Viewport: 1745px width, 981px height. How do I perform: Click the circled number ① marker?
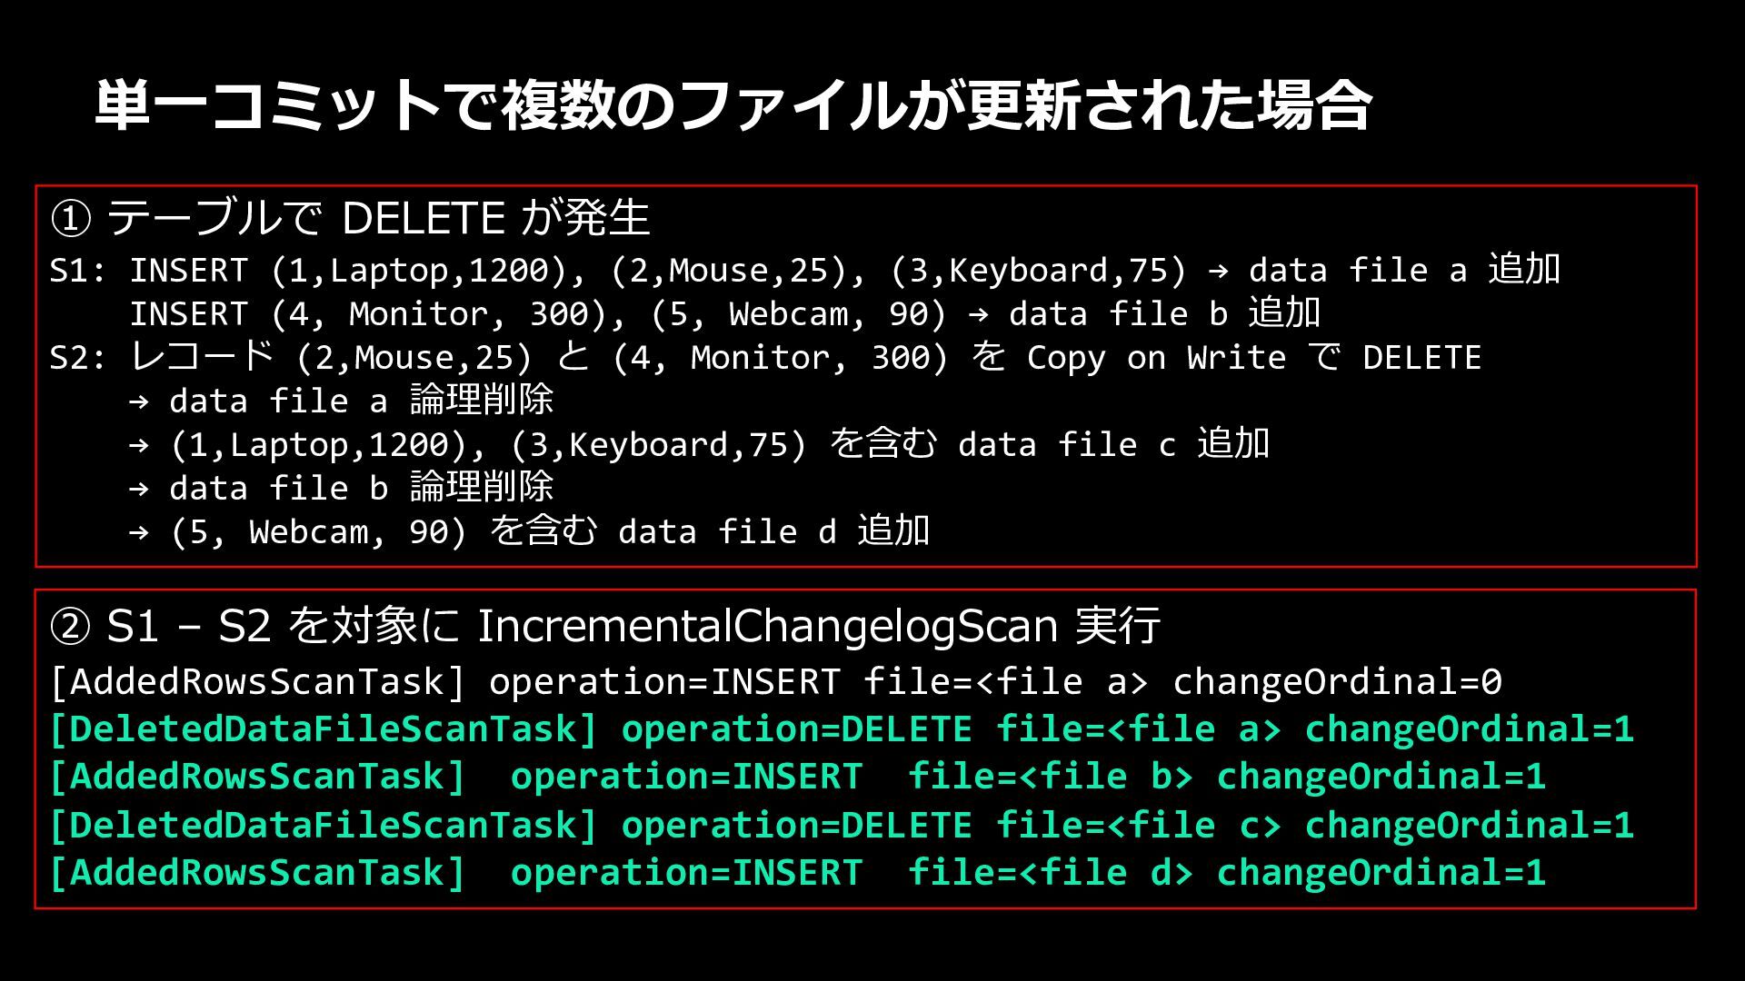(x=70, y=219)
